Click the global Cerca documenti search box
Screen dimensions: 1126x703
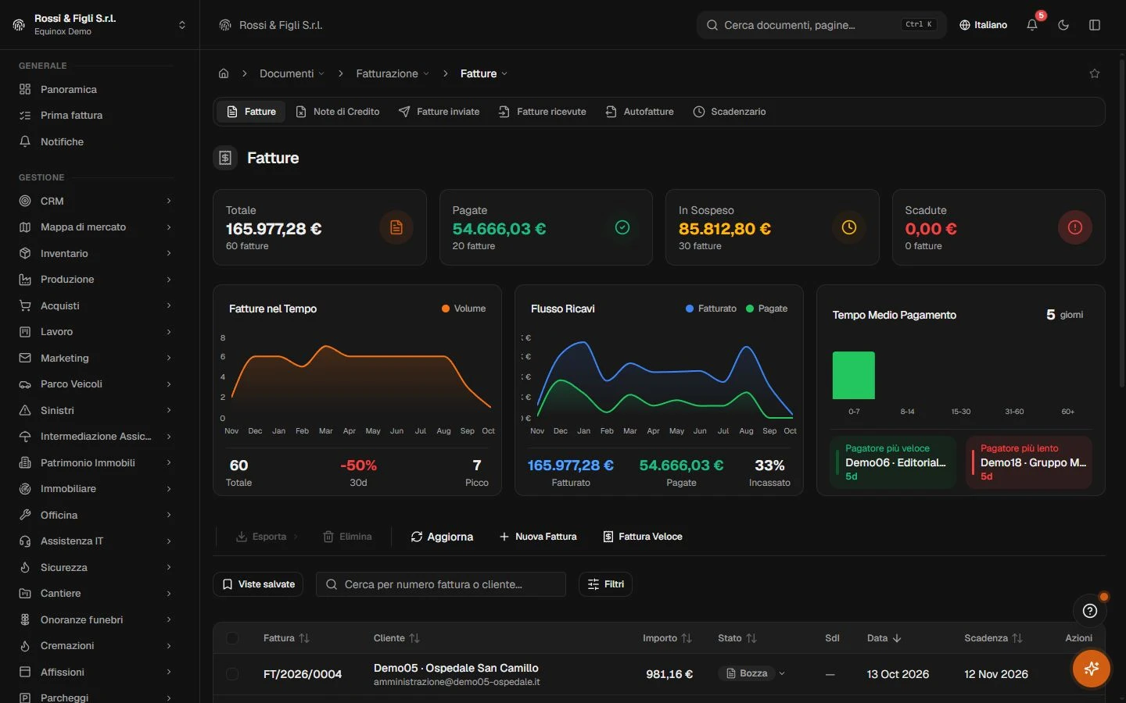821,25
